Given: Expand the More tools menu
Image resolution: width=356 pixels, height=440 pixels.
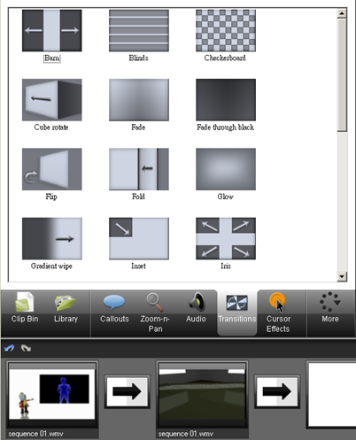Looking at the screenshot, I should [330, 307].
